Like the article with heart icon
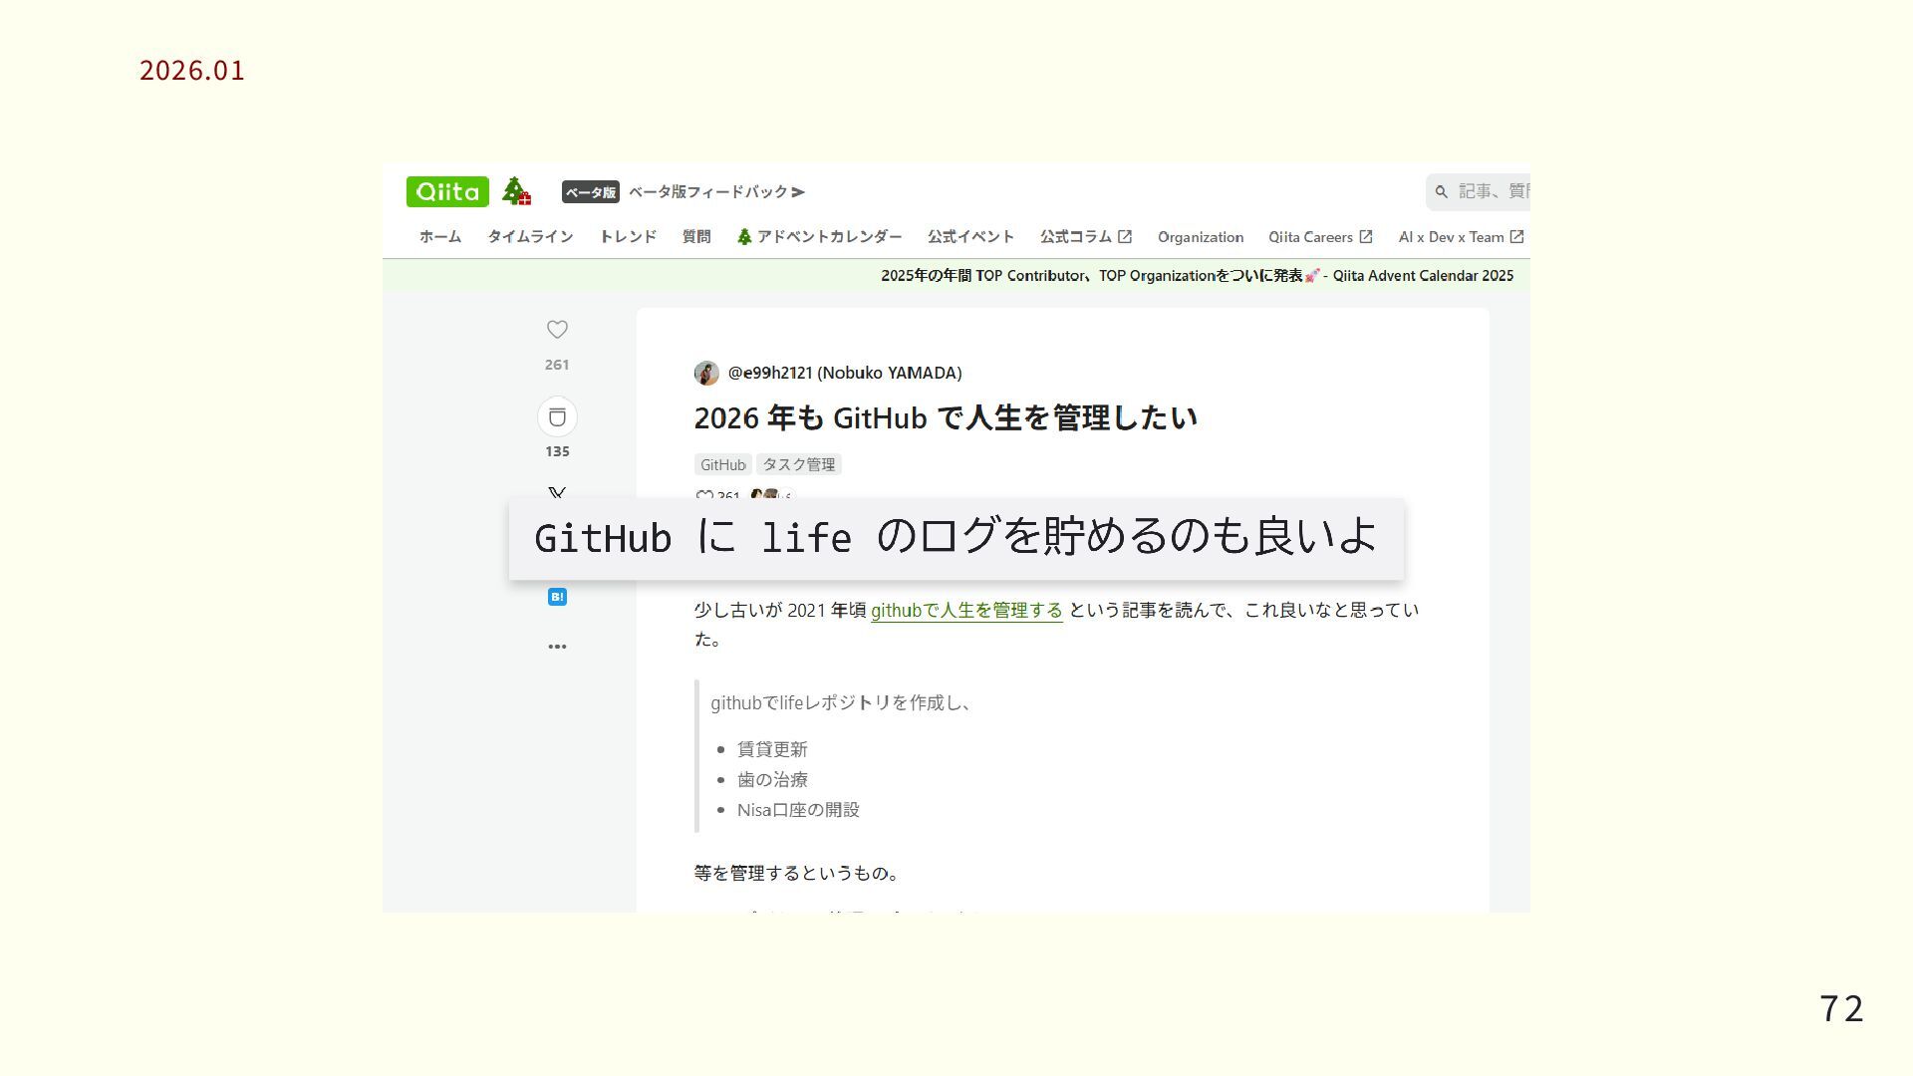Viewport: 1913px width, 1076px height. click(x=557, y=330)
